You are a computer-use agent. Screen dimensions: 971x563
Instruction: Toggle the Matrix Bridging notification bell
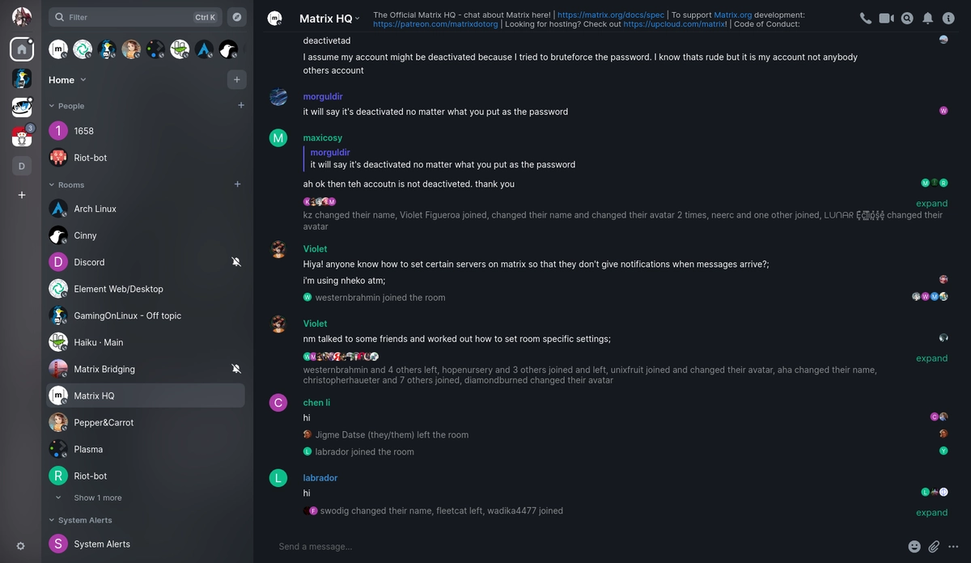point(235,369)
